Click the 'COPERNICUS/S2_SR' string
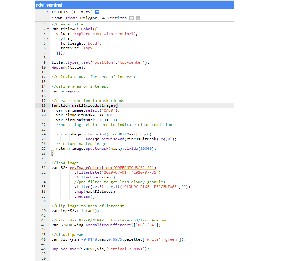This screenshot has width=286, height=261. [134, 168]
